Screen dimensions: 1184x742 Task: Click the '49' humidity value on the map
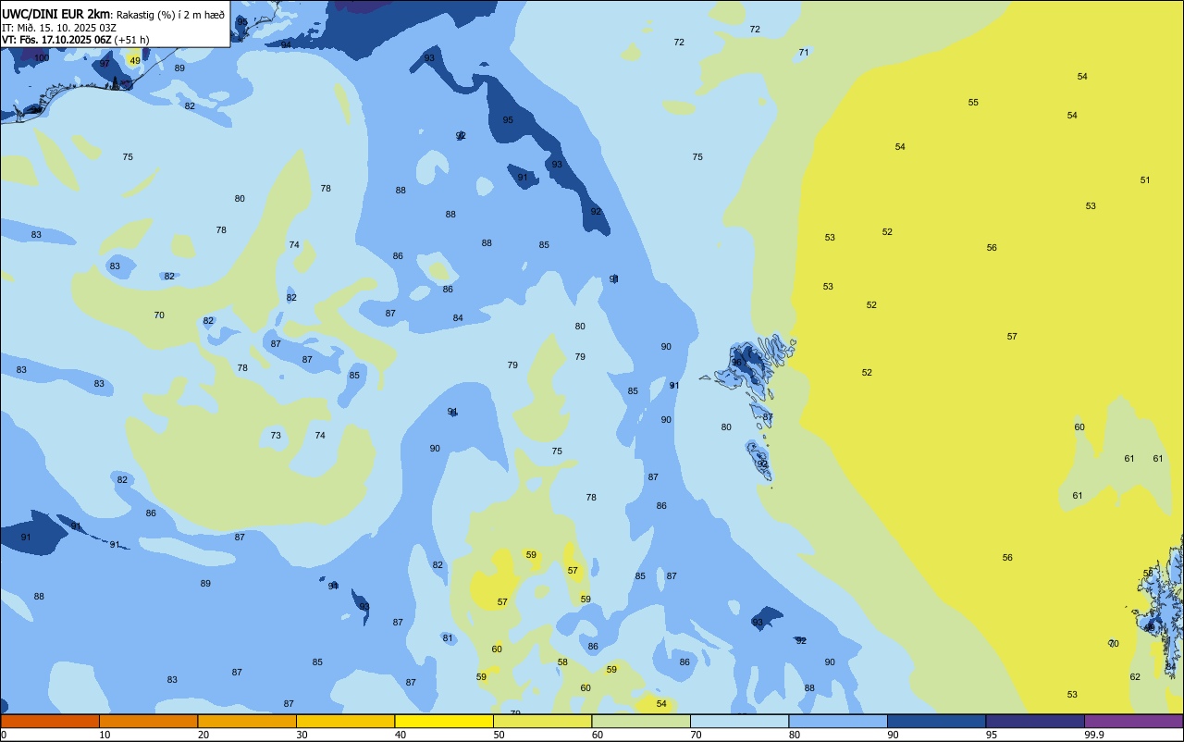[135, 61]
